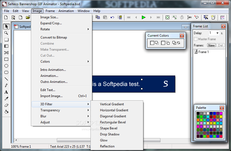Click the new blank document icon
The width and height of the screenshot is (231, 151).
6,18
